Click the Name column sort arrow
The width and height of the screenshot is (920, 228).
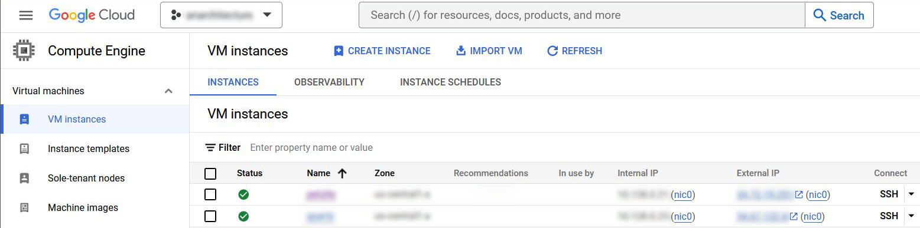[342, 173]
